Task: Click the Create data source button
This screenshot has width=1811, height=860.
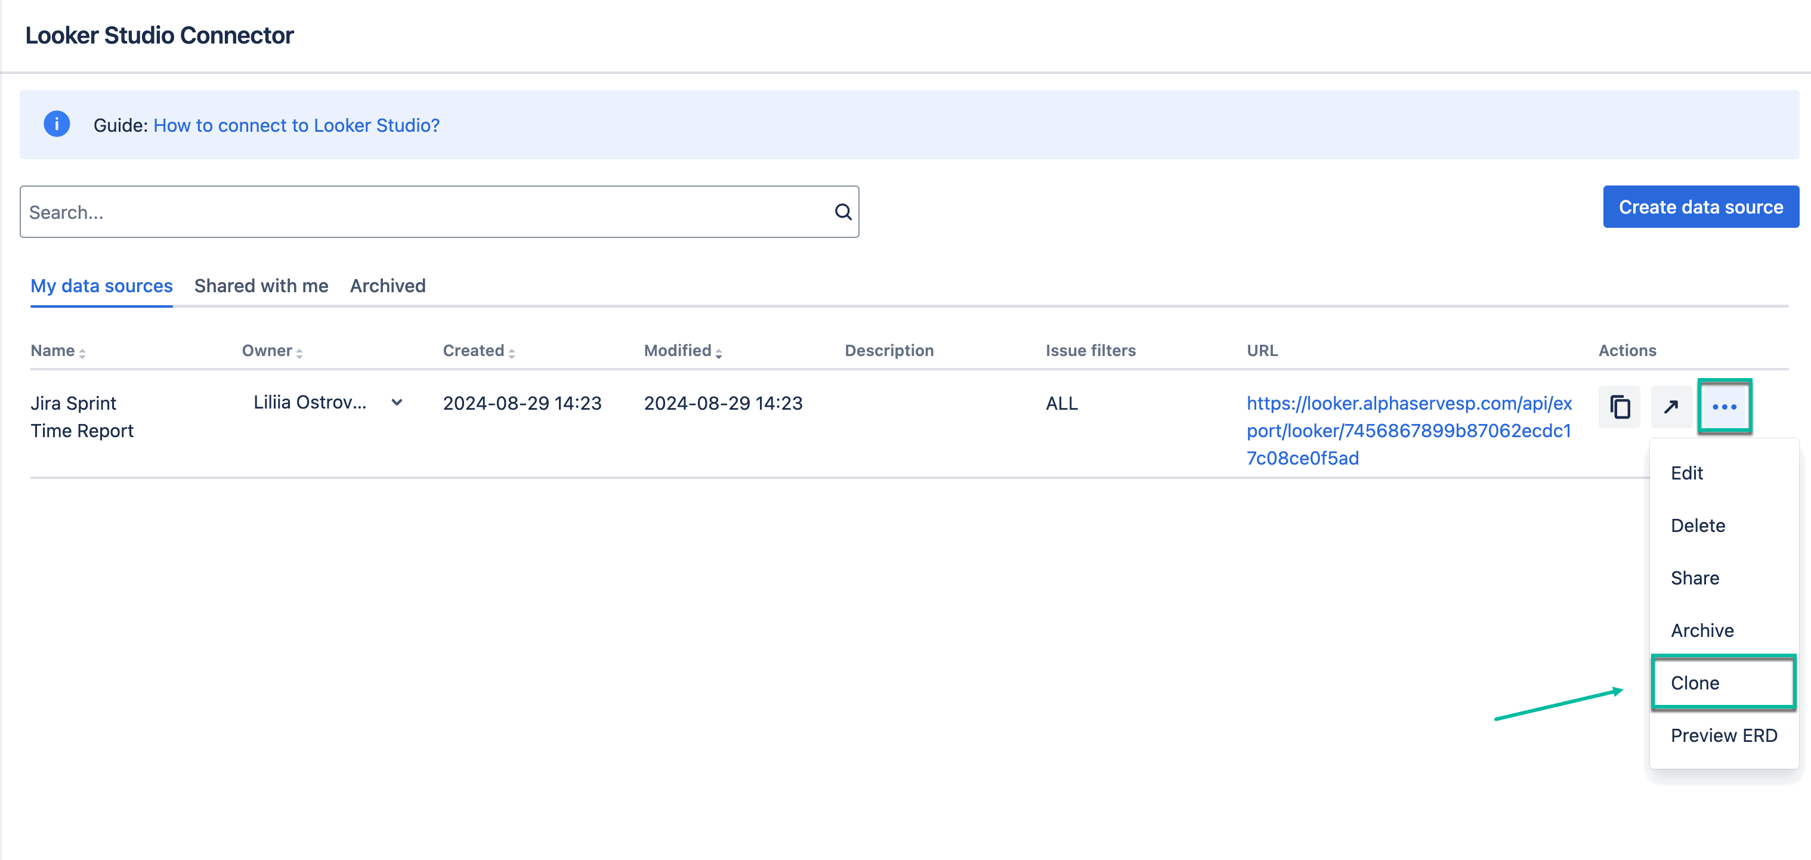Action: click(1701, 206)
